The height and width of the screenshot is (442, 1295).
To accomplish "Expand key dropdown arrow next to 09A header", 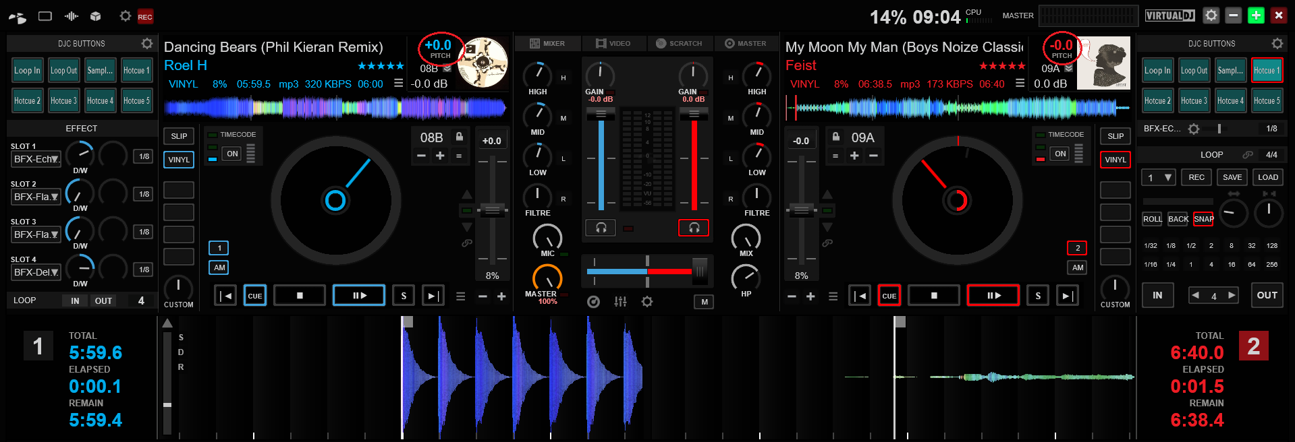I will (x=1068, y=69).
